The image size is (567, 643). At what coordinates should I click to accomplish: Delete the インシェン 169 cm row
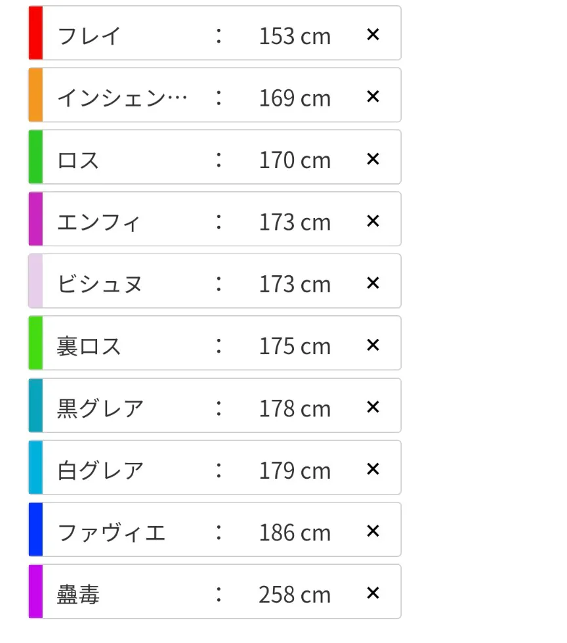click(x=373, y=97)
